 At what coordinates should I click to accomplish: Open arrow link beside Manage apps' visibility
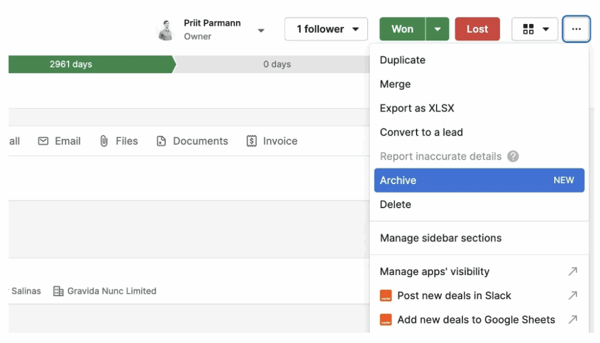pyautogui.click(x=572, y=271)
